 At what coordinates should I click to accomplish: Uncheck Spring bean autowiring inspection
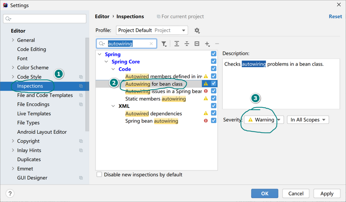[214, 120]
